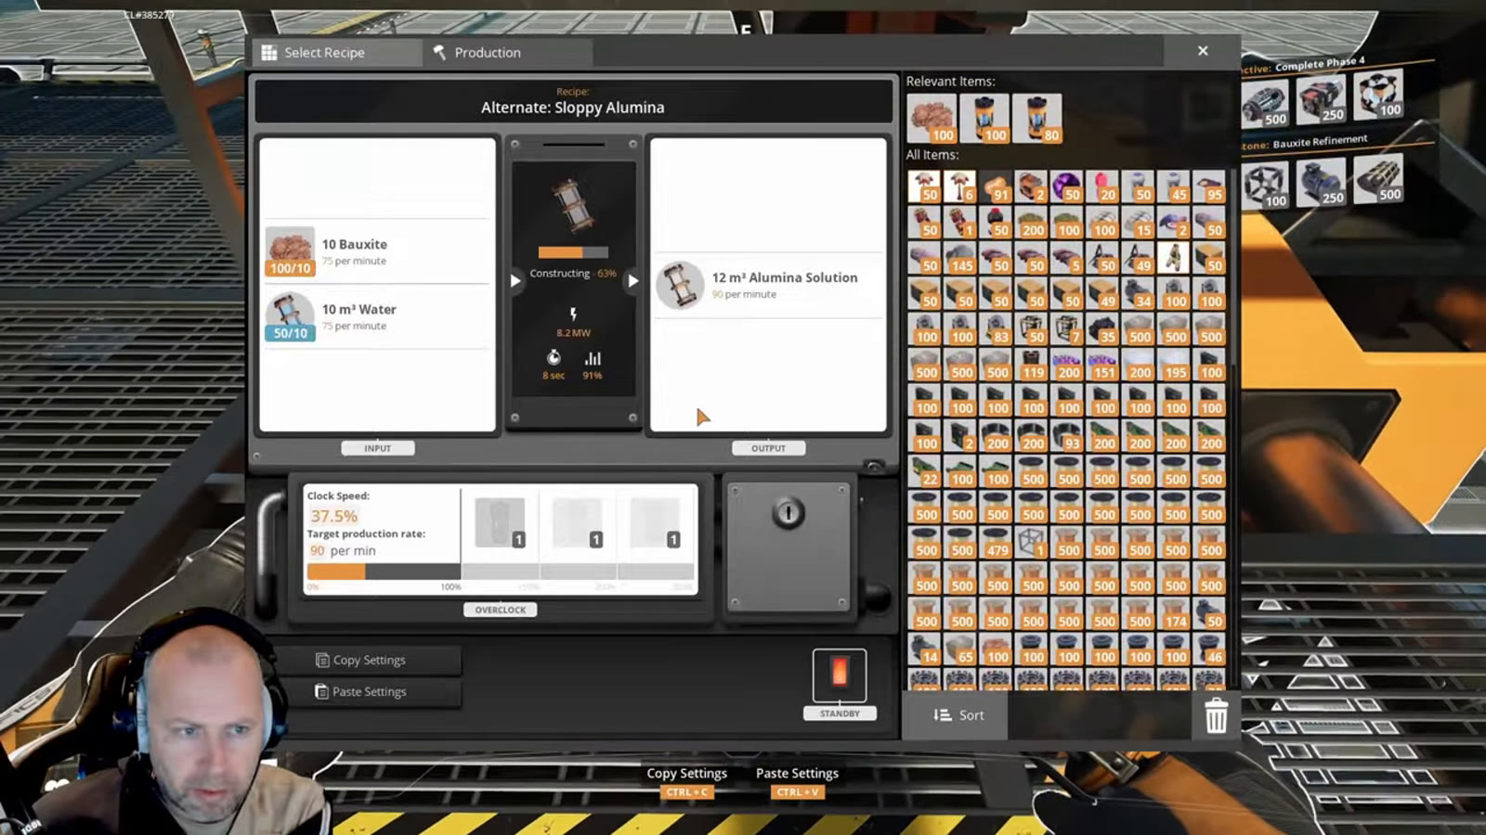Click the recipe title "Alternate: Sloppy Alumina"
This screenshot has height=835, width=1486.
coord(572,108)
